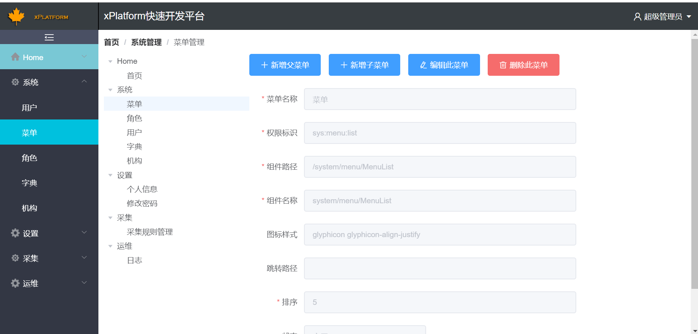Click the 编辑此菜单 button
The width and height of the screenshot is (698, 334).
[444, 65]
